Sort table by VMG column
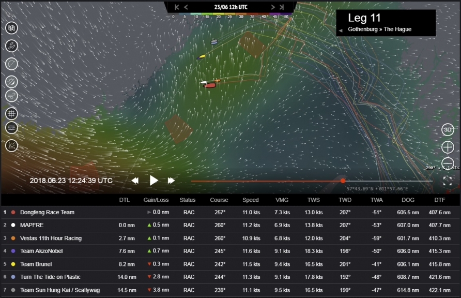The width and height of the screenshot is (461, 298). tap(282, 200)
